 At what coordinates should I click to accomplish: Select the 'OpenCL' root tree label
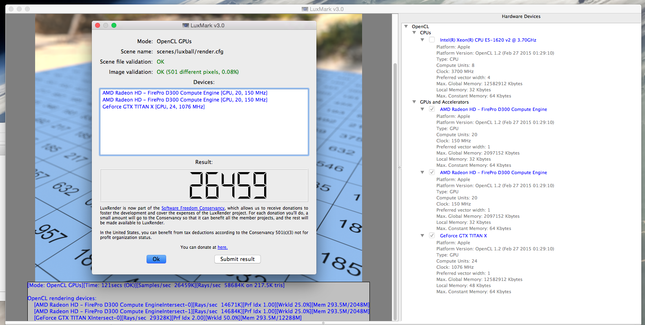[x=420, y=27]
